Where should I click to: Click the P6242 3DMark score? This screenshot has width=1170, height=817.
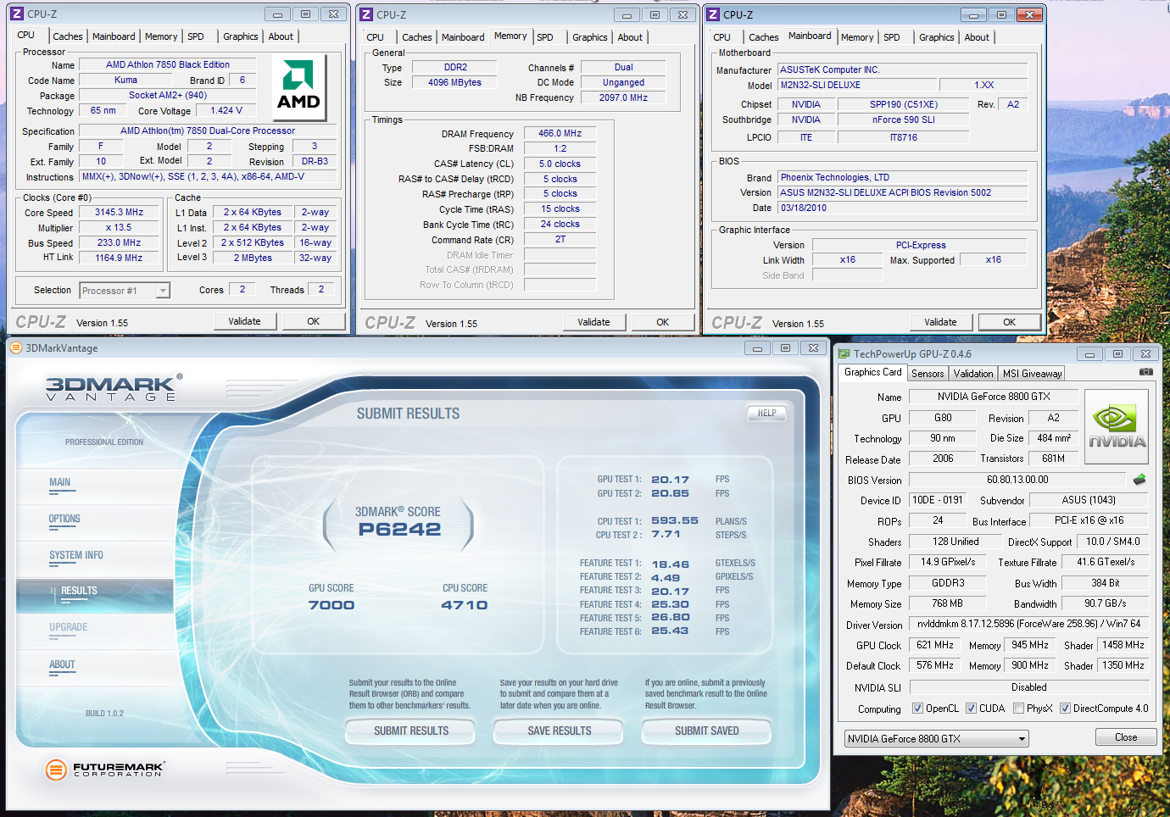pos(398,530)
